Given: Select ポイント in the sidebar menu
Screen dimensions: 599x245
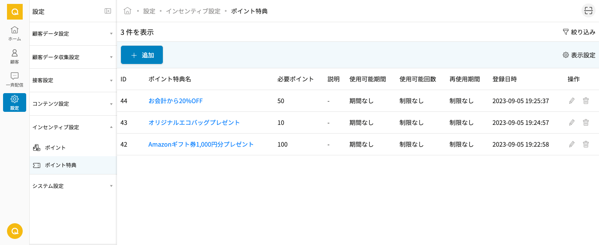Looking at the screenshot, I should click(55, 148).
